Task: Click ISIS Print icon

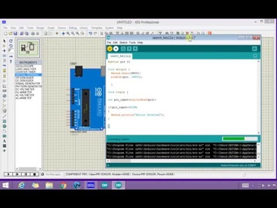Action: click(33, 34)
